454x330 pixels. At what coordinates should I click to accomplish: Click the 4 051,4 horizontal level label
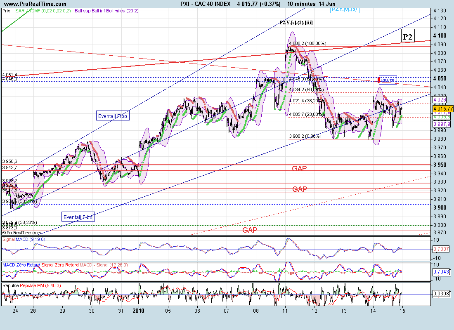[9, 75]
